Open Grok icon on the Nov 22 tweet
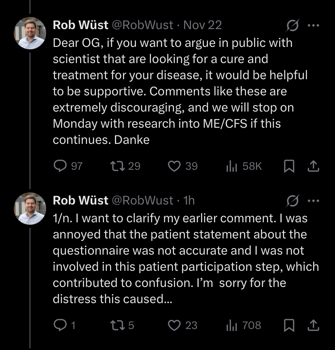 tap(292, 25)
